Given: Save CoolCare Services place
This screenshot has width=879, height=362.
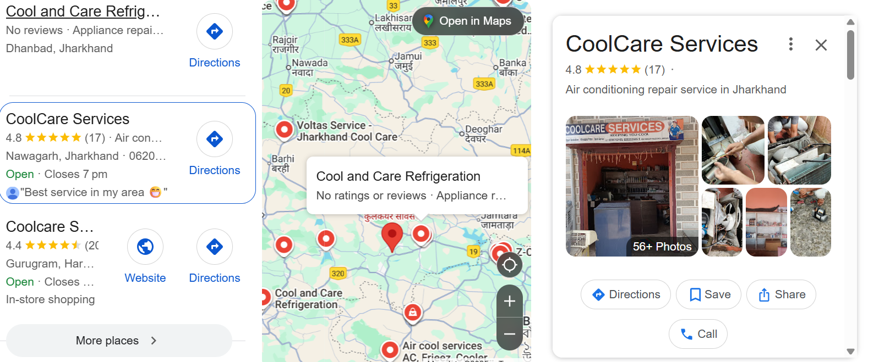Looking at the screenshot, I should point(708,294).
